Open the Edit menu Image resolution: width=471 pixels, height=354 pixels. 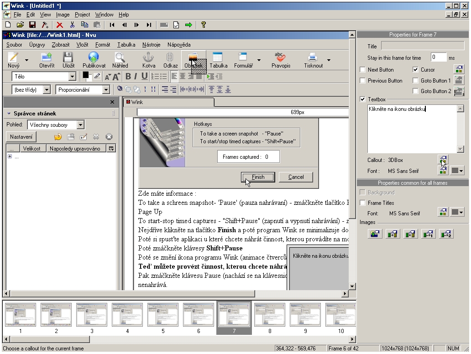[31, 15]
